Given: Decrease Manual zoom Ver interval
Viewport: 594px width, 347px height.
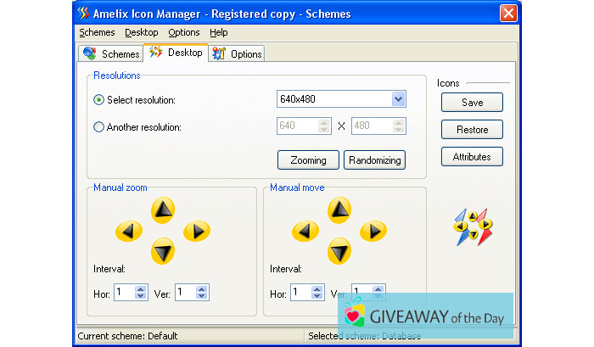Looking at the screenshot, I should [x=202, y=296].
